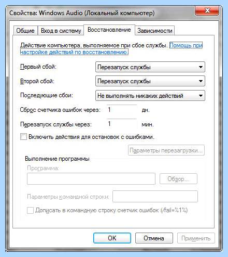The width and height of the screenshot is (228, 257).
Task: Close the Windows Audio properties dialog
Action: click(x=207, y=10)
